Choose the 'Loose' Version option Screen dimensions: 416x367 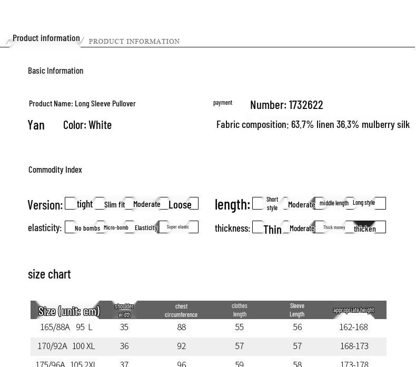[x=164, y=204]
